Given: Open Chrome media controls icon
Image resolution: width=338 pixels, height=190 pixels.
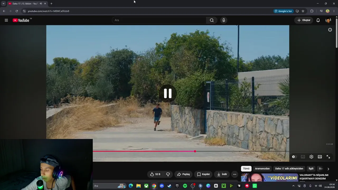Looking at the screenshot, I should click(321, 11).
